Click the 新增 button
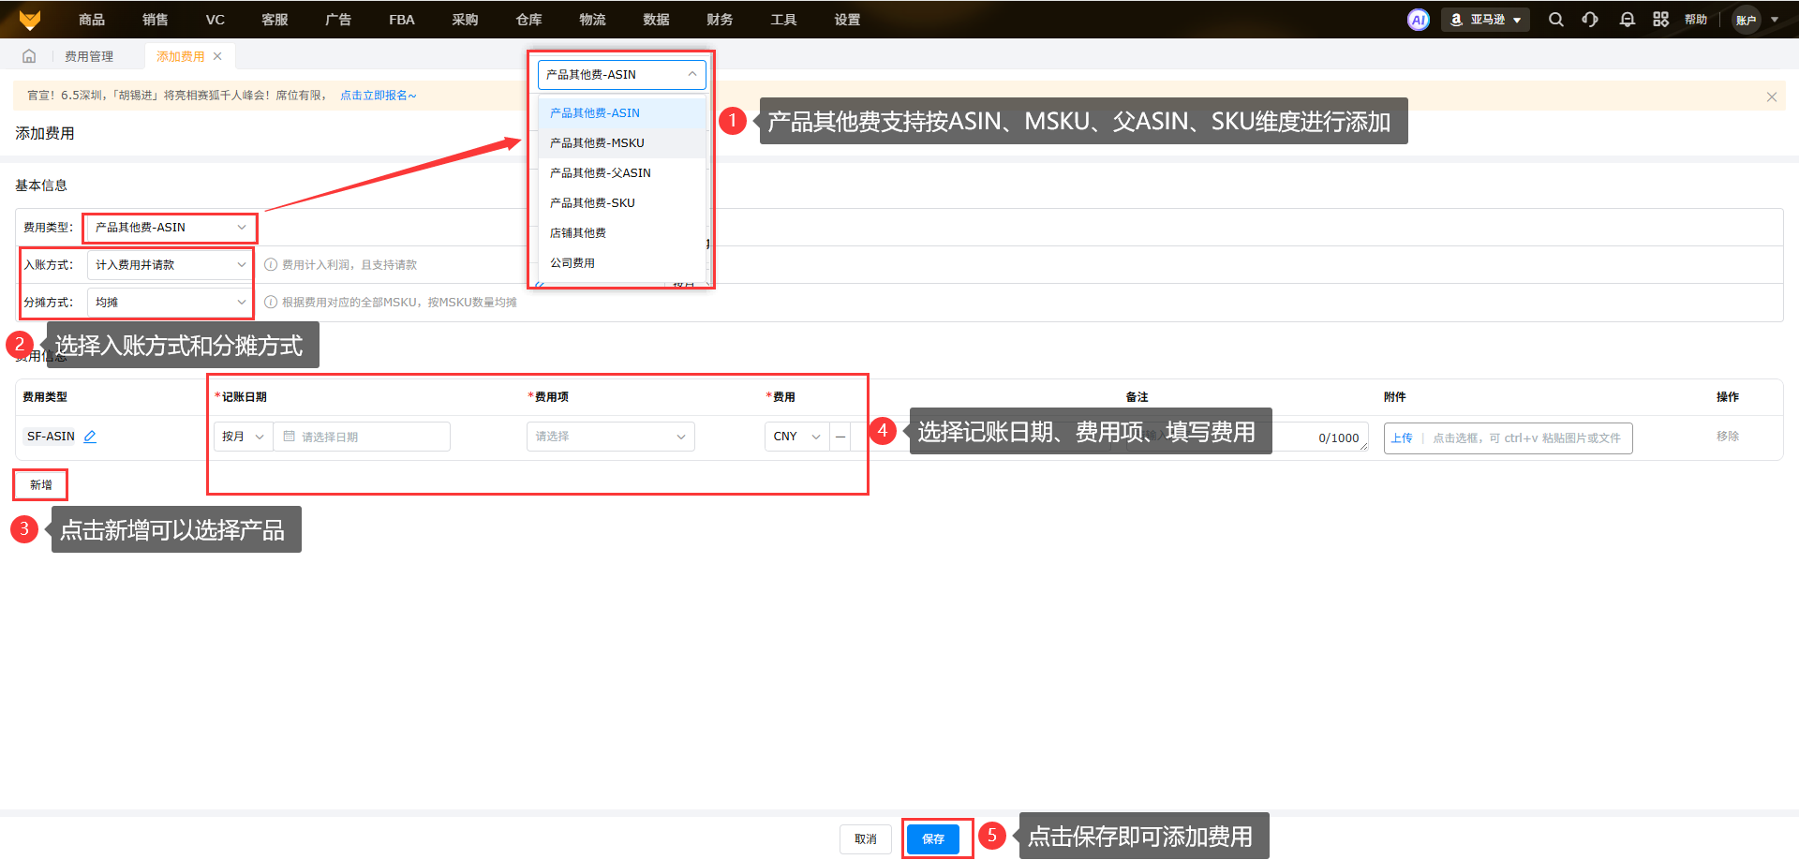Image resolution: width=1799 pixels, height=860 pixels. pyautogui.click(x=40, y=485)
